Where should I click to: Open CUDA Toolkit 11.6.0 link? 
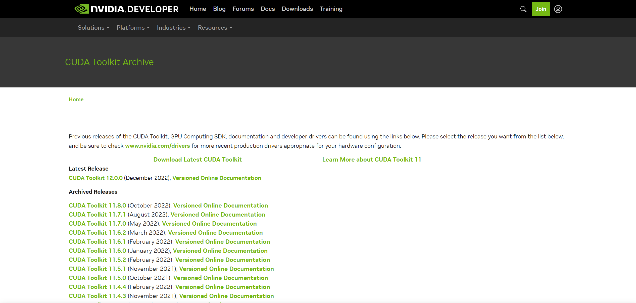(97, 251)
